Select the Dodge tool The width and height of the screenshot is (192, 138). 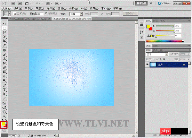click(x=4, y=80)
